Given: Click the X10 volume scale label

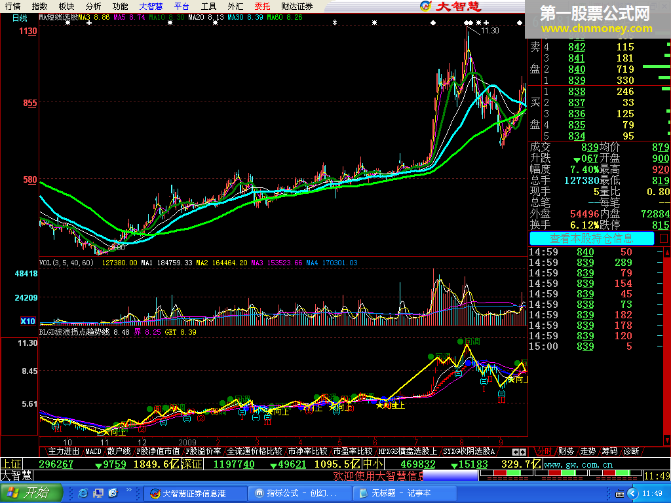Looking at the screenshot, I should coord(28,321).
